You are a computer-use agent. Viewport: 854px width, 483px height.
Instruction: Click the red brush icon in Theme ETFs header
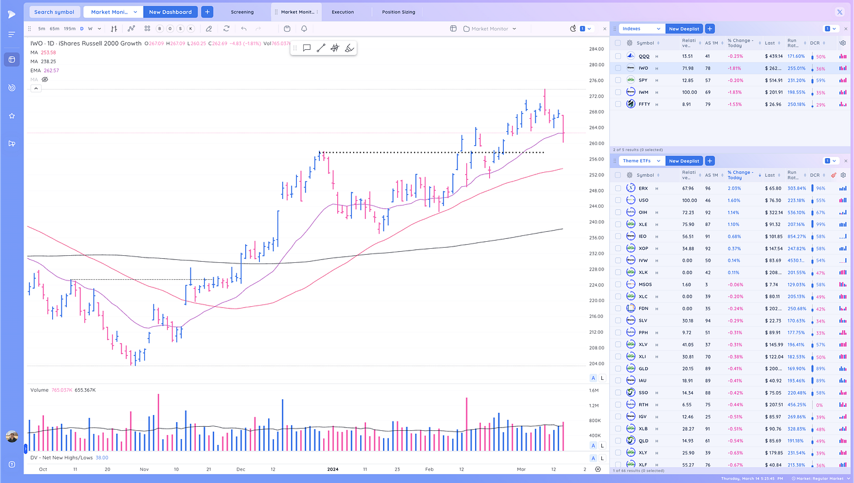click(834, 175)
